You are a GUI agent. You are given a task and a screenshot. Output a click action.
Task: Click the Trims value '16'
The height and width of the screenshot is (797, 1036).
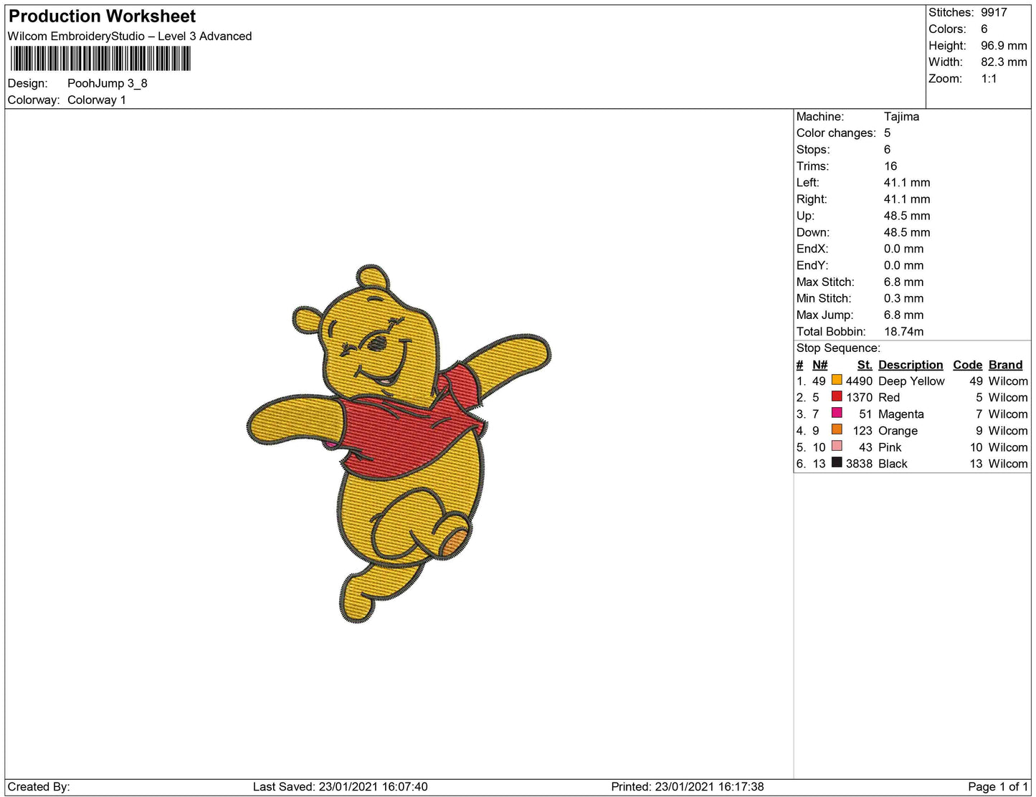890,166
